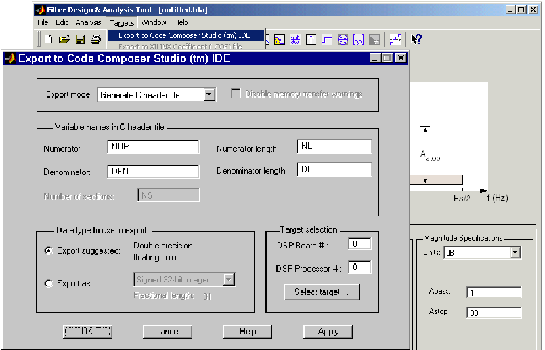This screenshot has height=350, width=545.
Task: Click the Fs/2 axis label
Action: [x=462, y=198]
